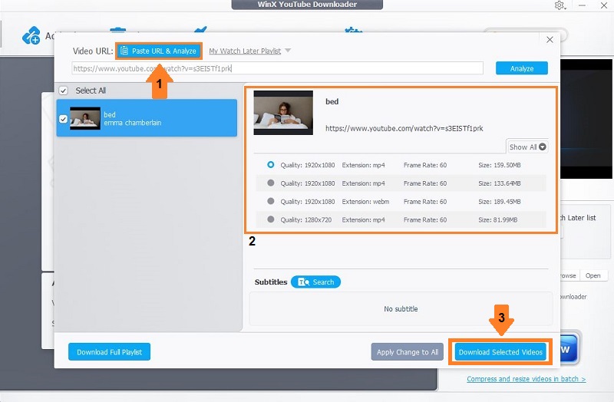Select 1920x1080 mp4 133.64MB option
The height and width of the screenshot is (402, 614).
(271, 183)
